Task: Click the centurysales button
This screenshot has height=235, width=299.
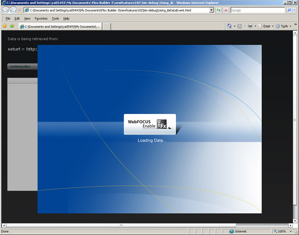Action: (x=22, y=67)
